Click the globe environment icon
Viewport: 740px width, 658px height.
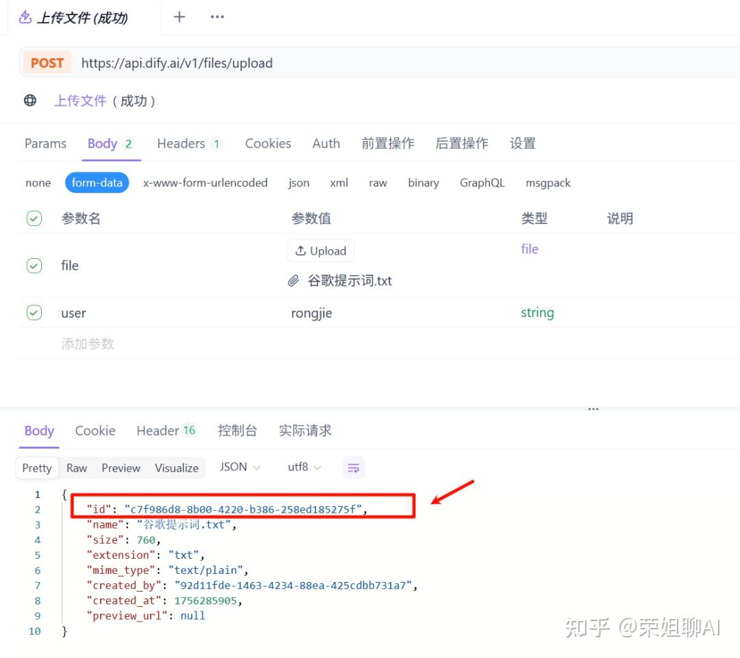pos(29,100)
